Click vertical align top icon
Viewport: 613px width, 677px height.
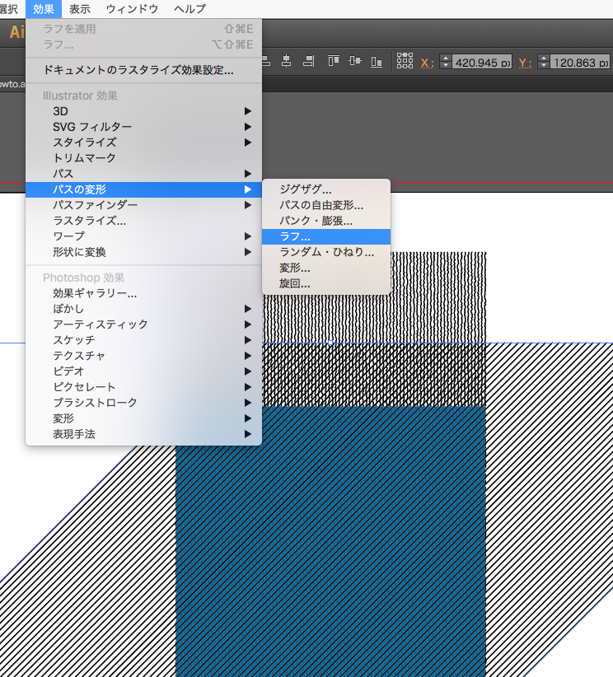pos(333,61)
